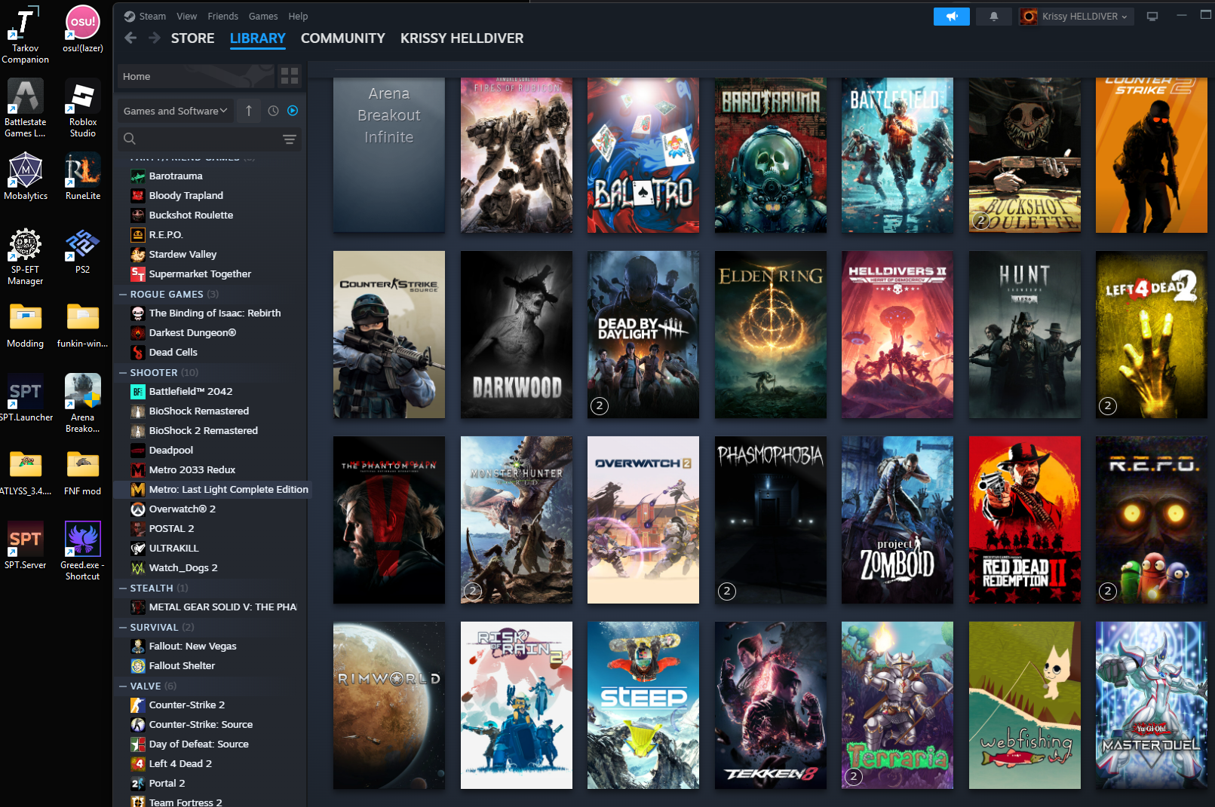1215x807 pixels.
Task: Collapse the SHOOTER category
Action: [123, 373]
